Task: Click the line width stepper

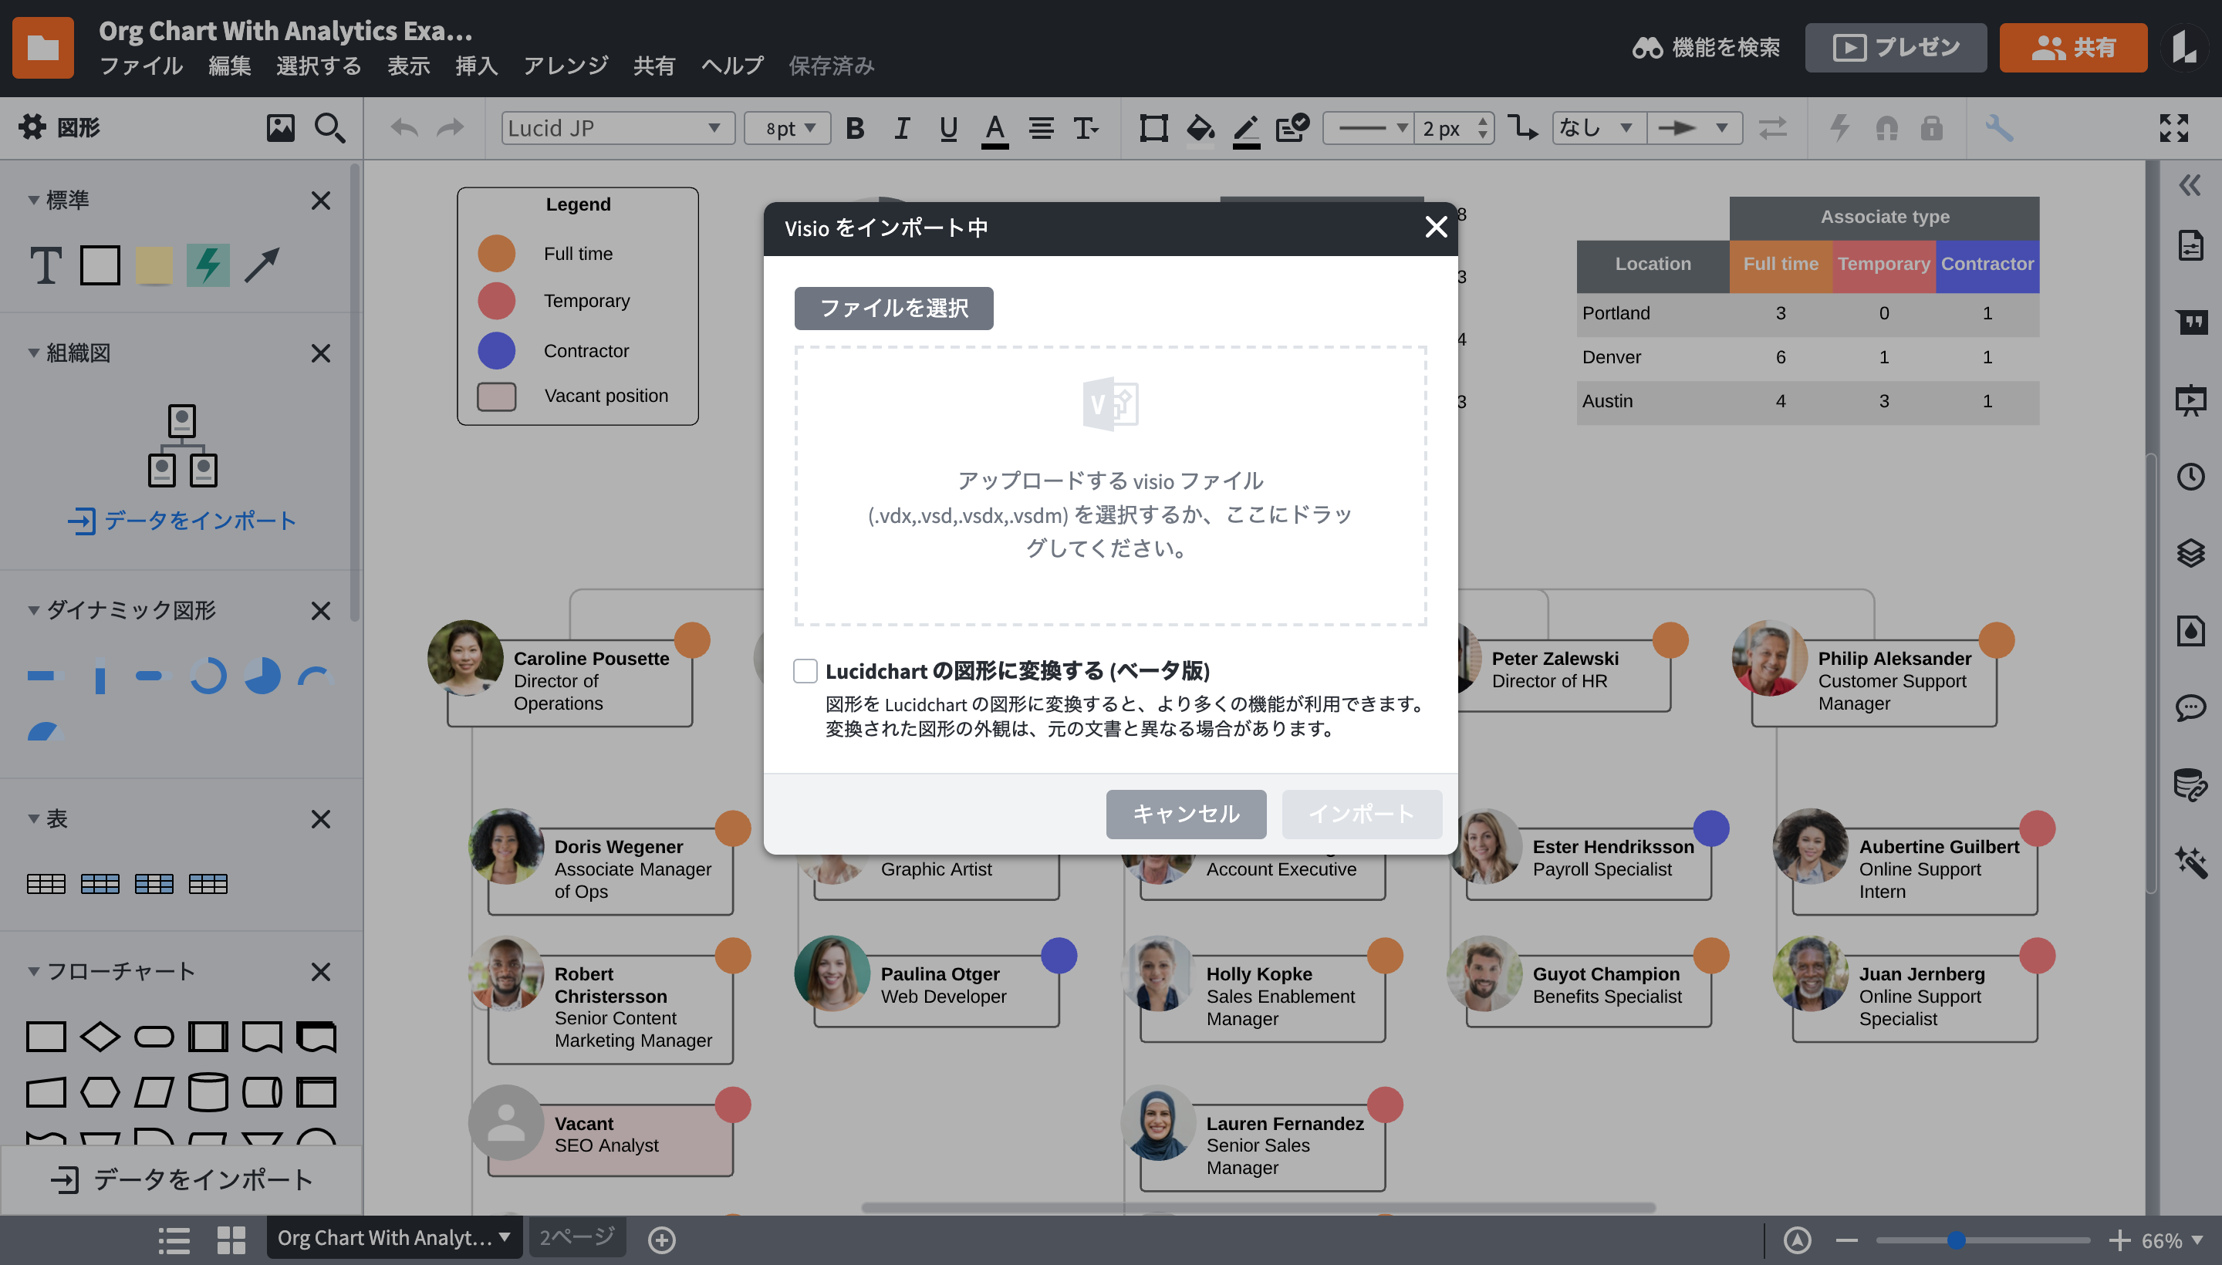Action: [1484, 128]
